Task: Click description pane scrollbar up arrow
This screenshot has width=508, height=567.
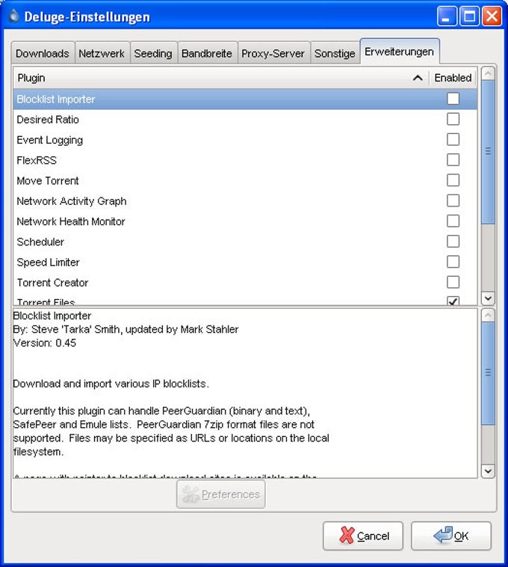Action: point(488,316)
